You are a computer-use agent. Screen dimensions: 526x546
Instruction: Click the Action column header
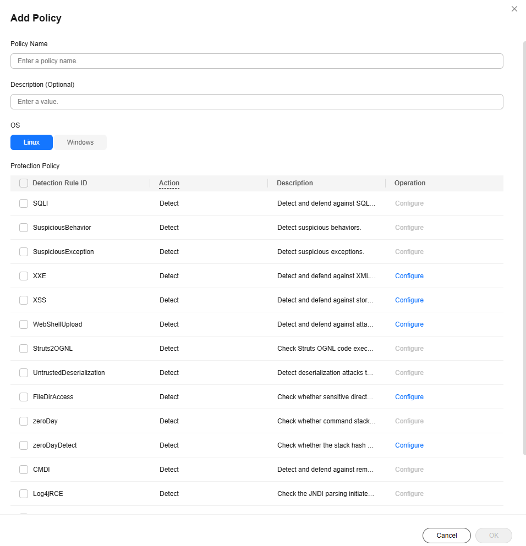point(169,183)
